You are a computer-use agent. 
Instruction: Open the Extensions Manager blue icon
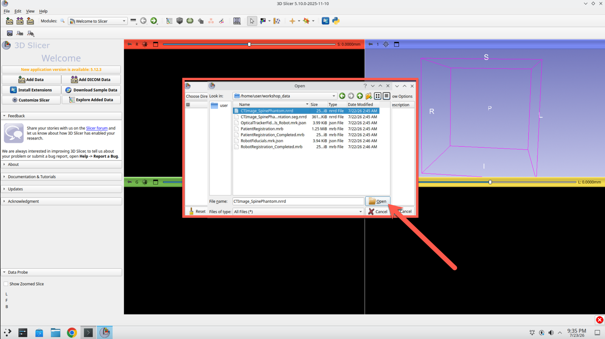[325, 21]
